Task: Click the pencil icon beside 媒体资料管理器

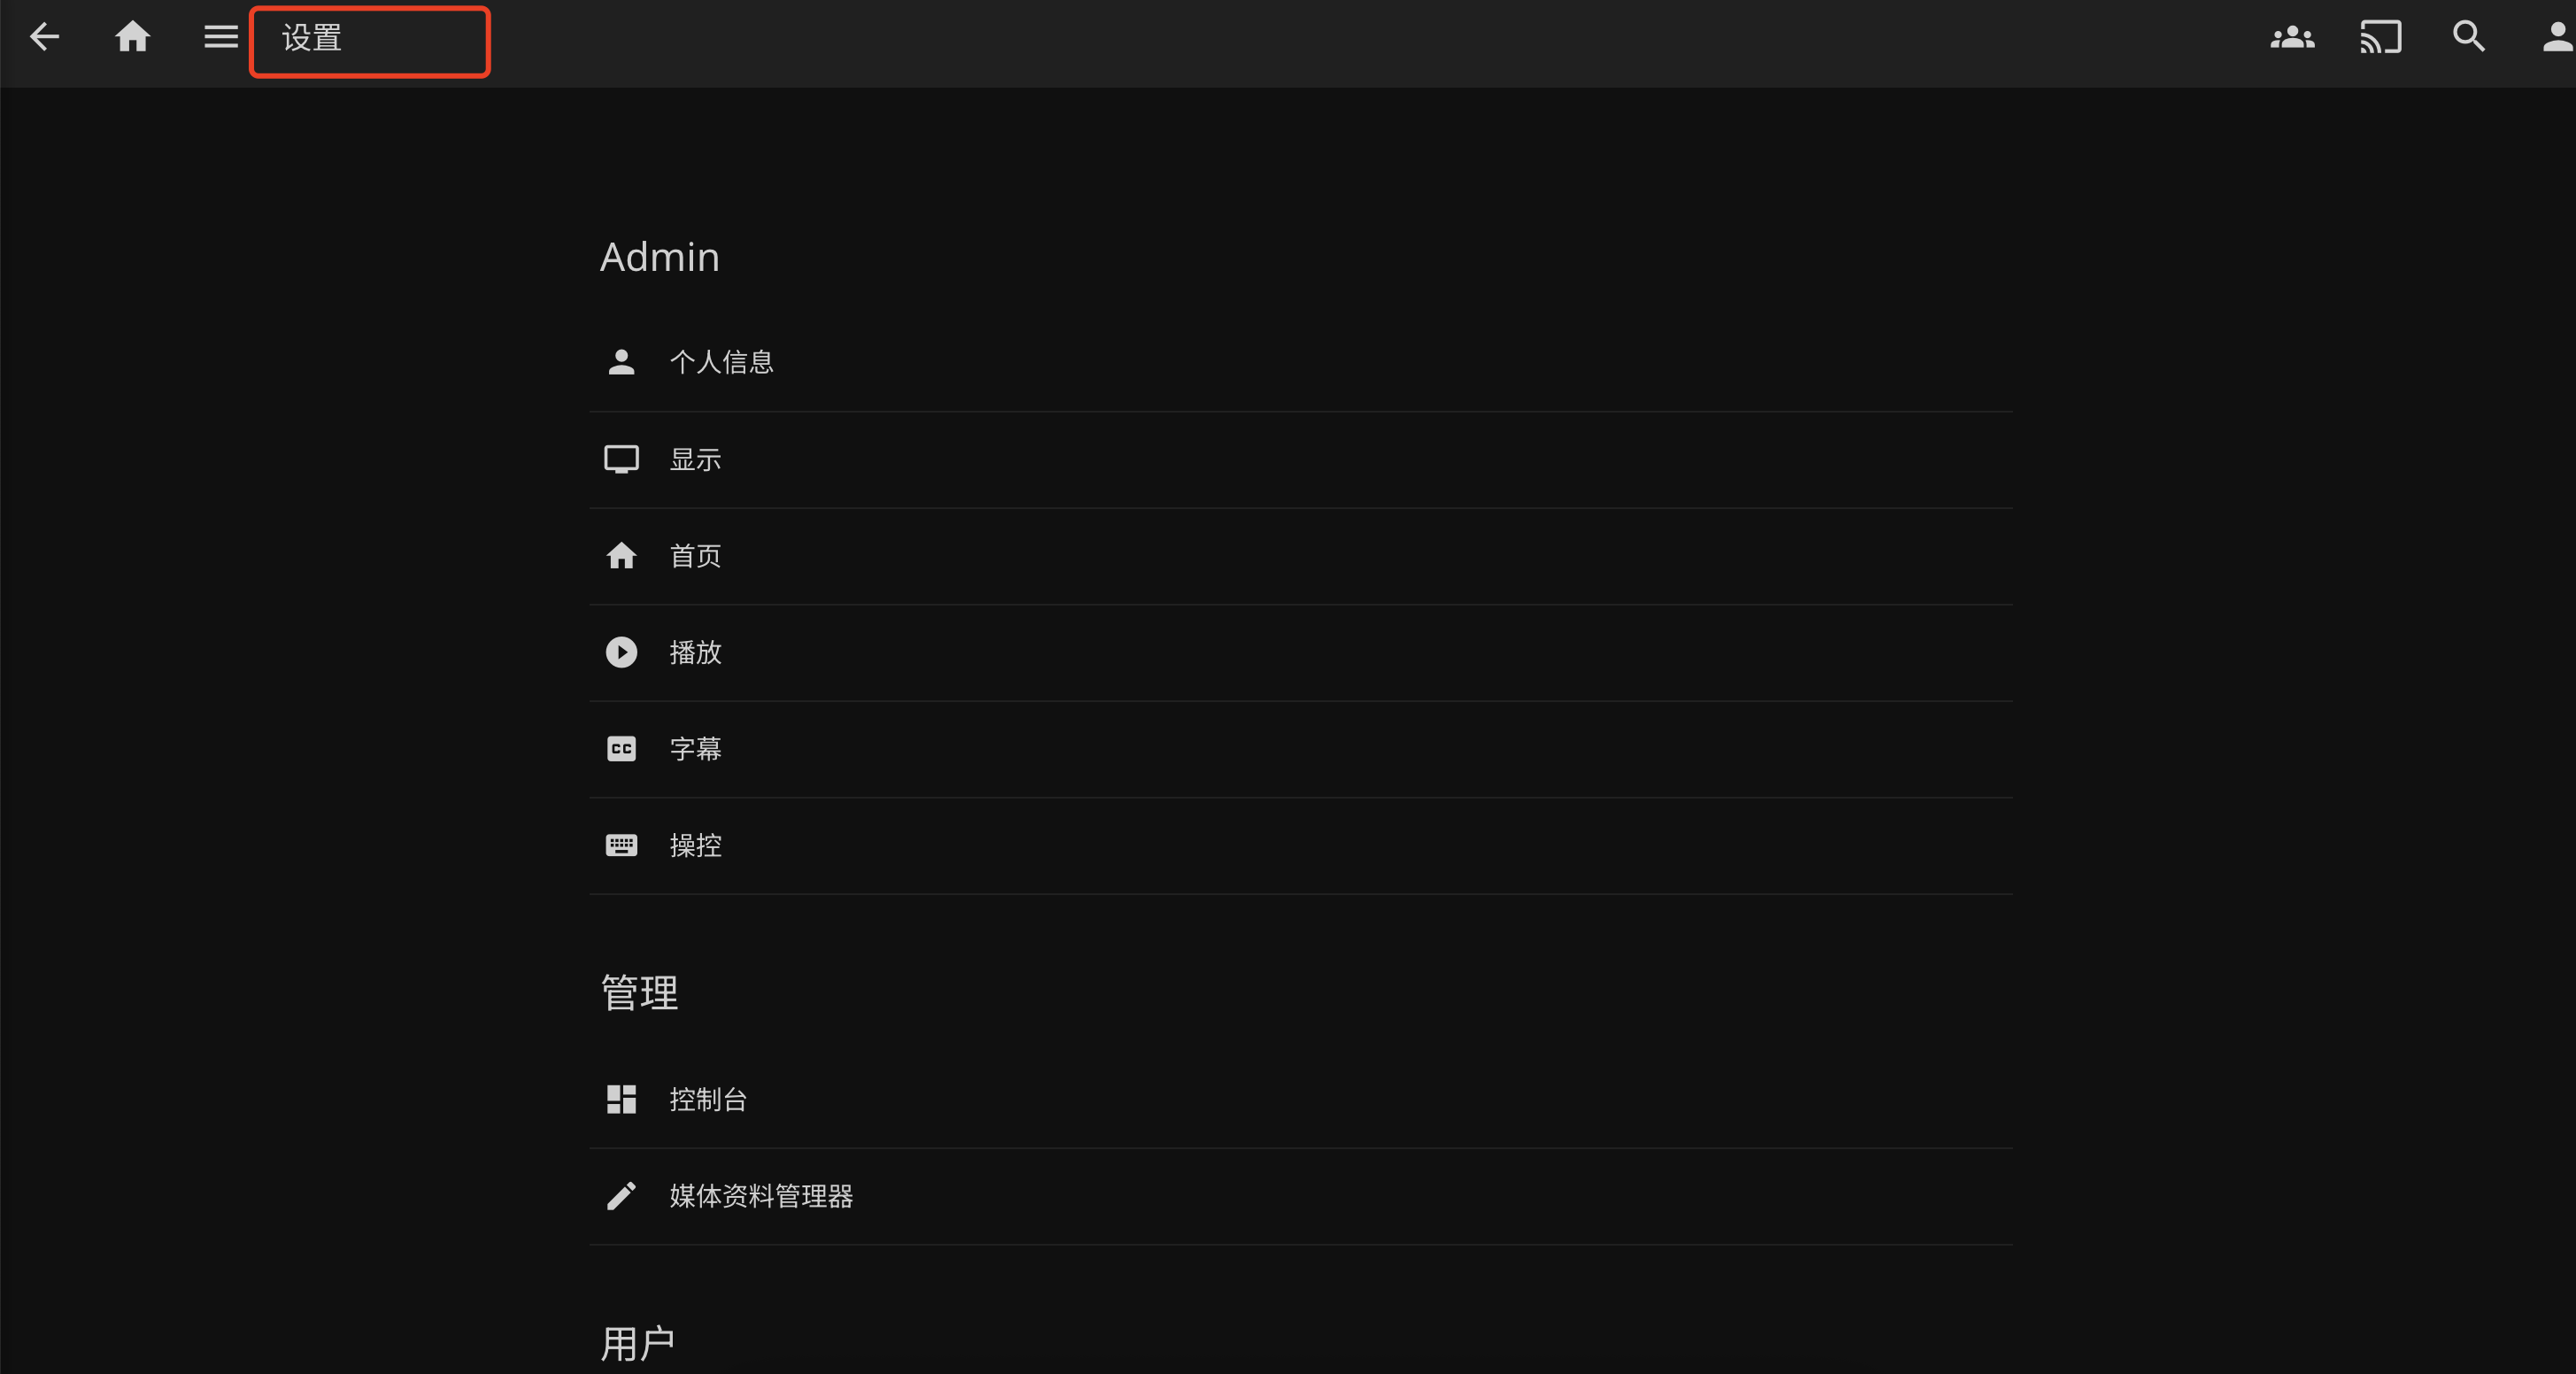Action: (621, 1196)
